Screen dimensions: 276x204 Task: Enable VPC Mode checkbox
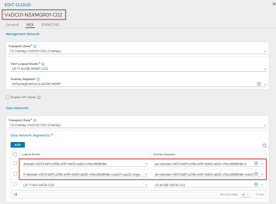pyautogui.click(x=8, y=97)
